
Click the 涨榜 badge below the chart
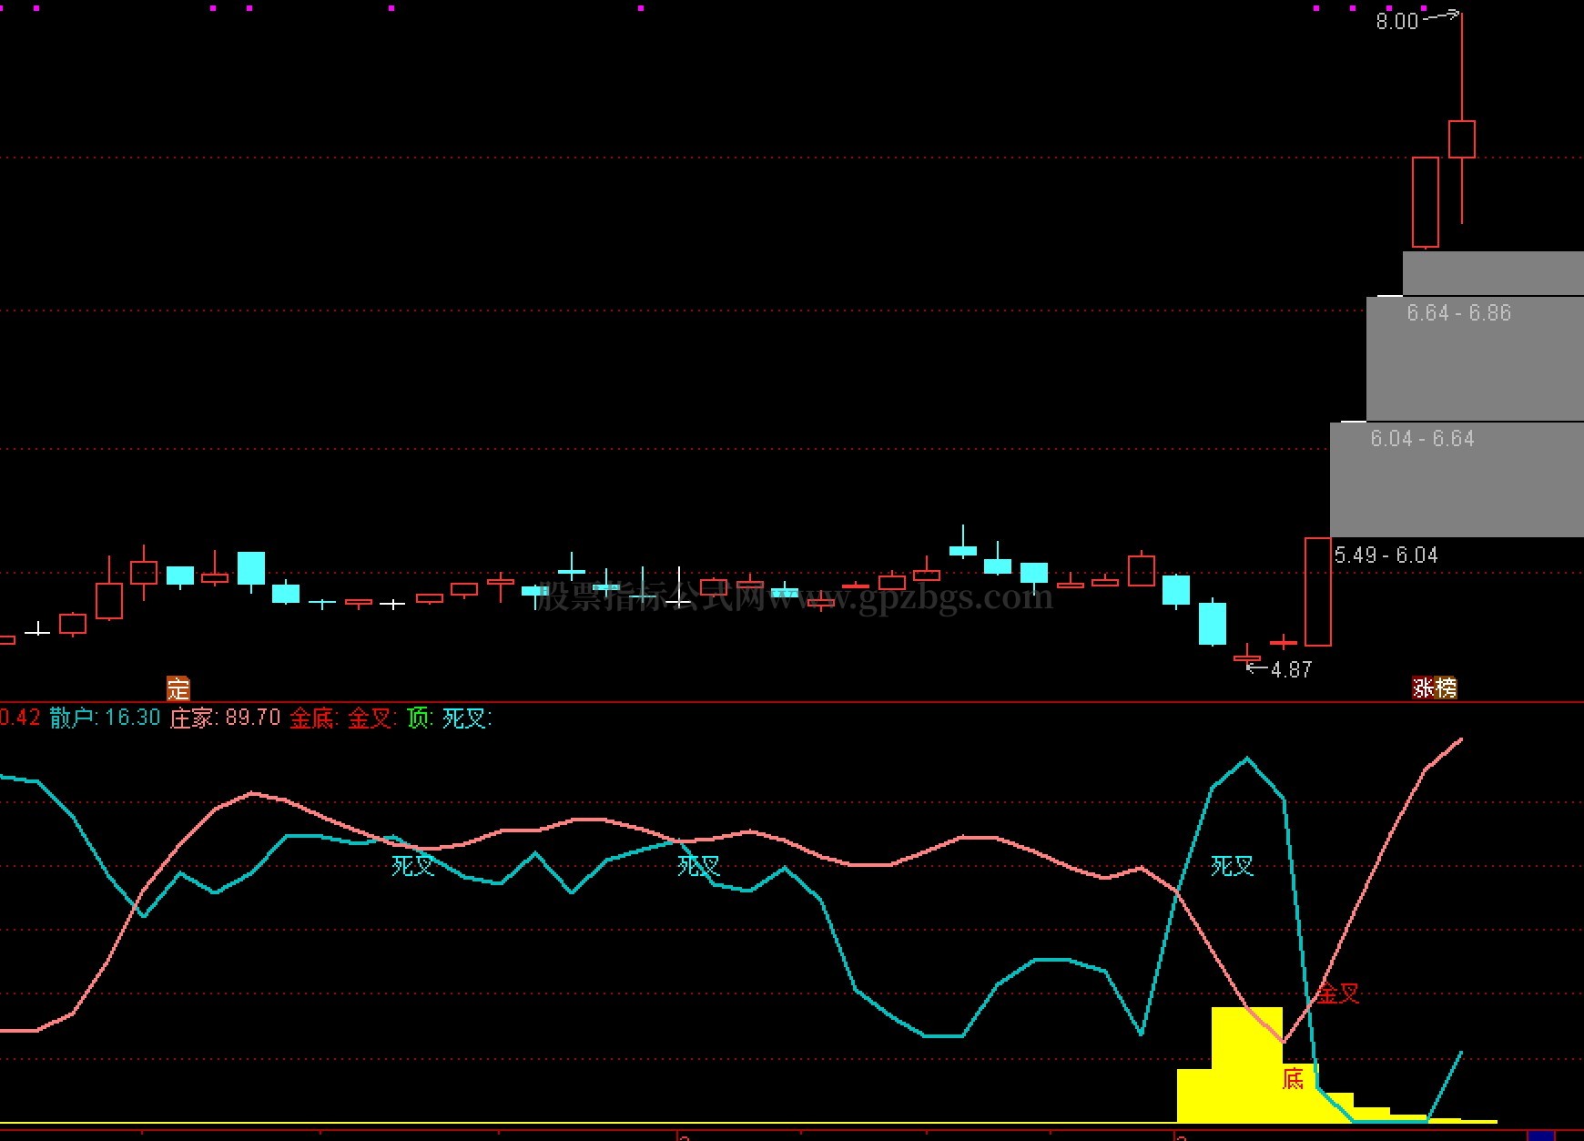click(x=1434, y=688)
